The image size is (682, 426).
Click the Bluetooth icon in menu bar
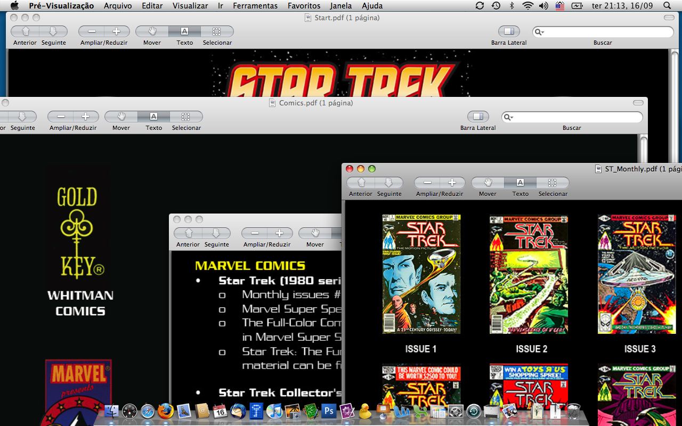(x=512, y=6)
